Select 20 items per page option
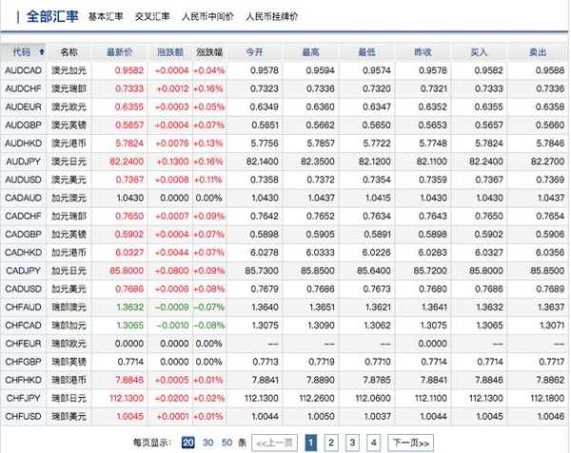Viewport: 571px width, 453px height. click(x=188, y=442)
